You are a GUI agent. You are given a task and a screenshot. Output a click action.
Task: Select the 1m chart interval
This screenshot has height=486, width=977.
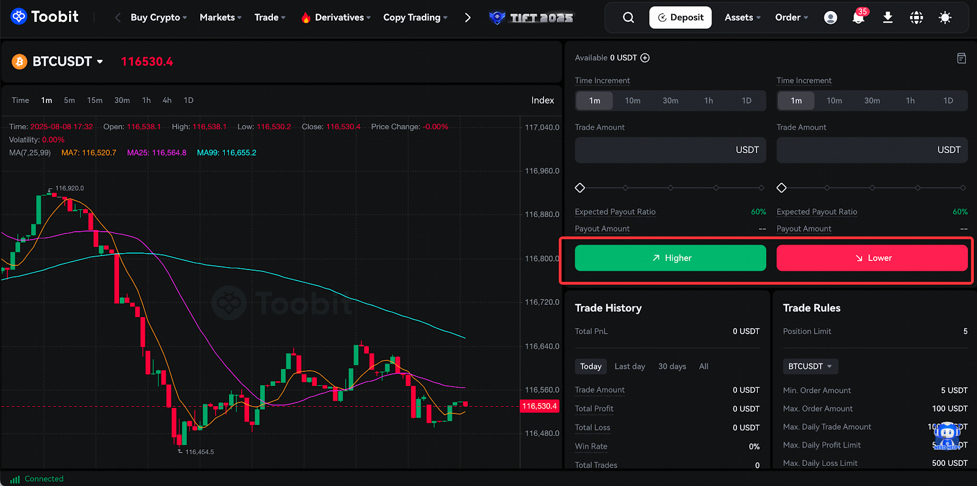(x=46, y=101)
